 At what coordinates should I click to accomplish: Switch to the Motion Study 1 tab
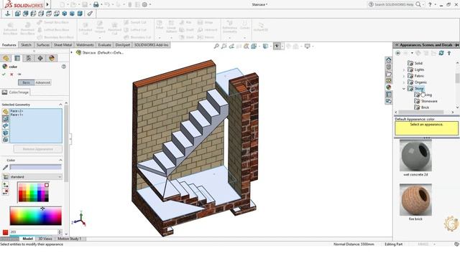pos(69,239)
